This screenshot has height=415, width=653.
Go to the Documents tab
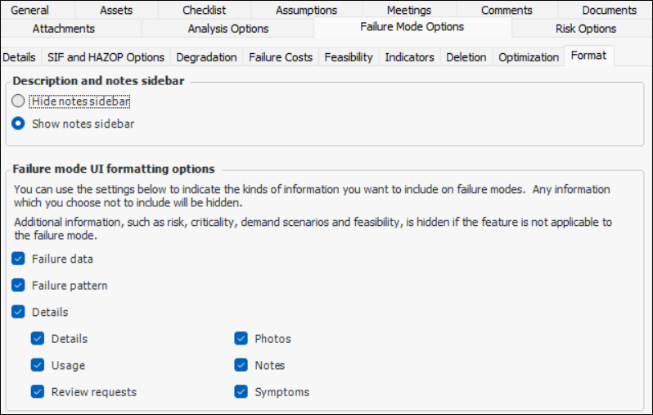pyautogui.click(x=609, y=10)
